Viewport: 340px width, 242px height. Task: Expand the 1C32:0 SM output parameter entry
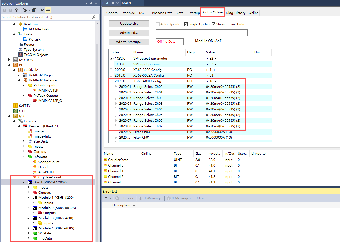coord(111,59)
